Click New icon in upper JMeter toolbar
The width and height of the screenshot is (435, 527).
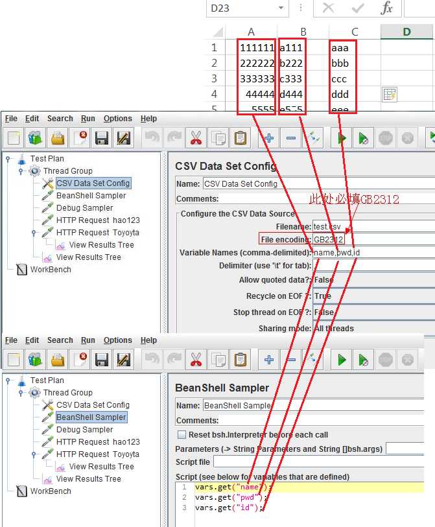tap(14, 138)
